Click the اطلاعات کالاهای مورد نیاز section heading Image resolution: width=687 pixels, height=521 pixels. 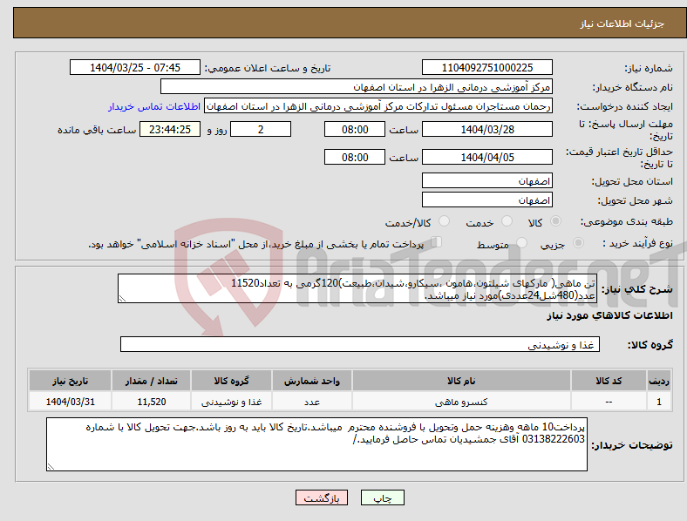click(609, 315)
